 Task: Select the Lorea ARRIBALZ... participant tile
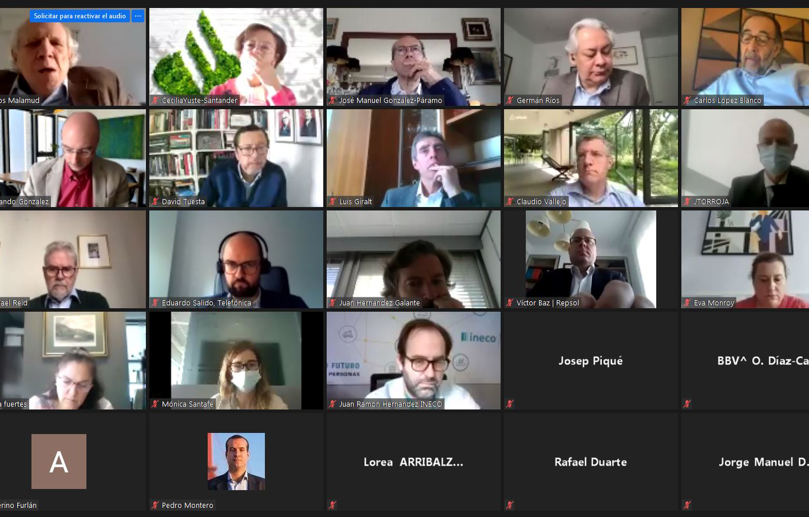[414, 462]
